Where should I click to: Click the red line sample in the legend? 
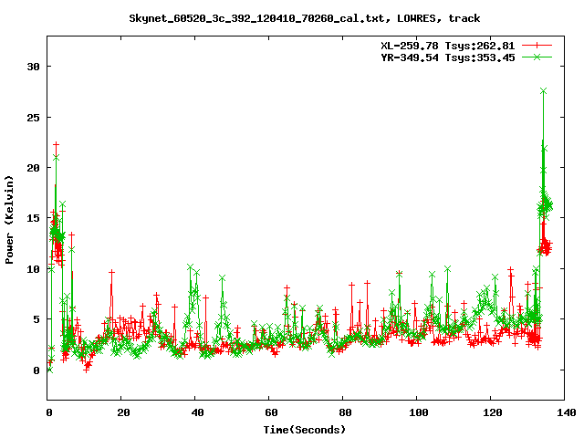click(x=537, y=46)
